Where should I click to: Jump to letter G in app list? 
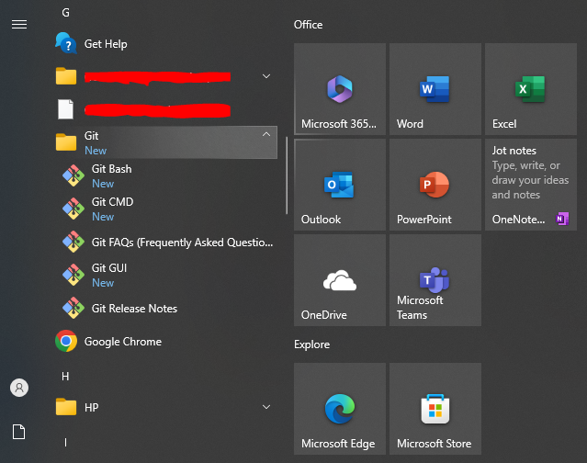[x=65, y=13]
